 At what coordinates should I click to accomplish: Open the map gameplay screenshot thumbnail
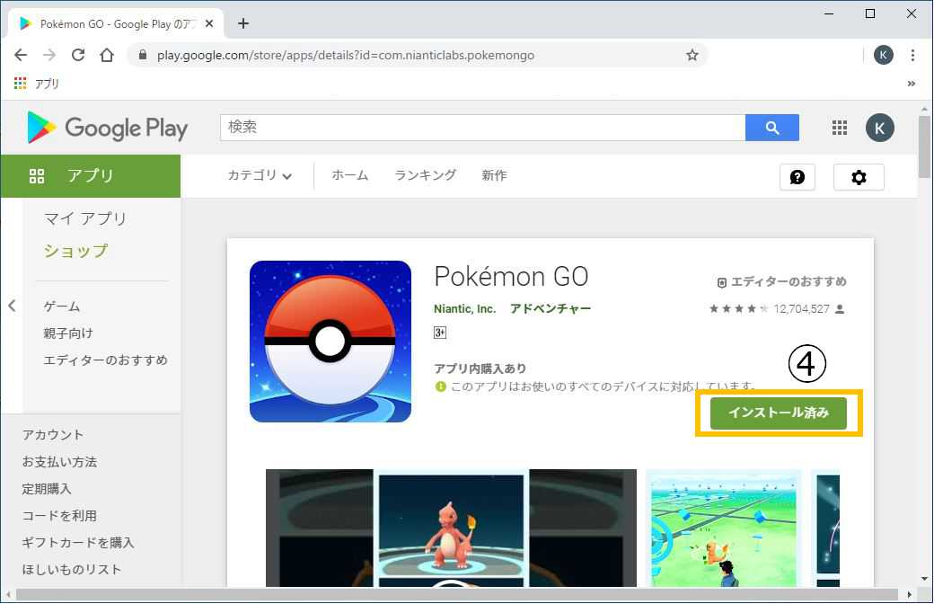point(724,528)
